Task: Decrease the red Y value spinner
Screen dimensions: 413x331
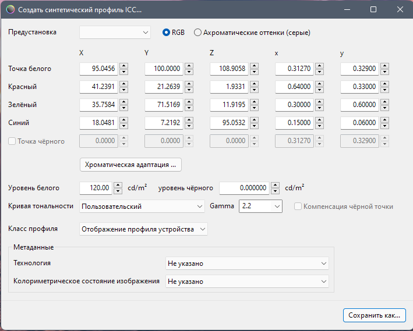Action: (189, 90)
